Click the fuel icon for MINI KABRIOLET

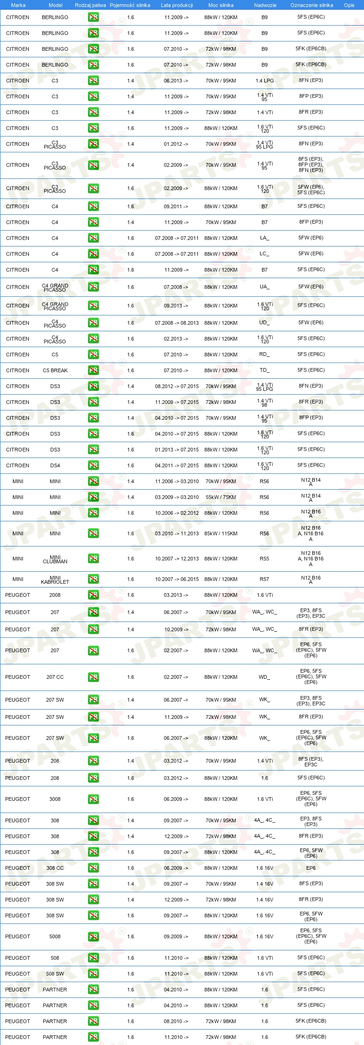(93, 579)
